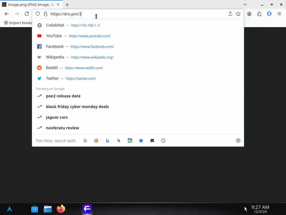Open the Extensions puzzle icon

[259, 14]
